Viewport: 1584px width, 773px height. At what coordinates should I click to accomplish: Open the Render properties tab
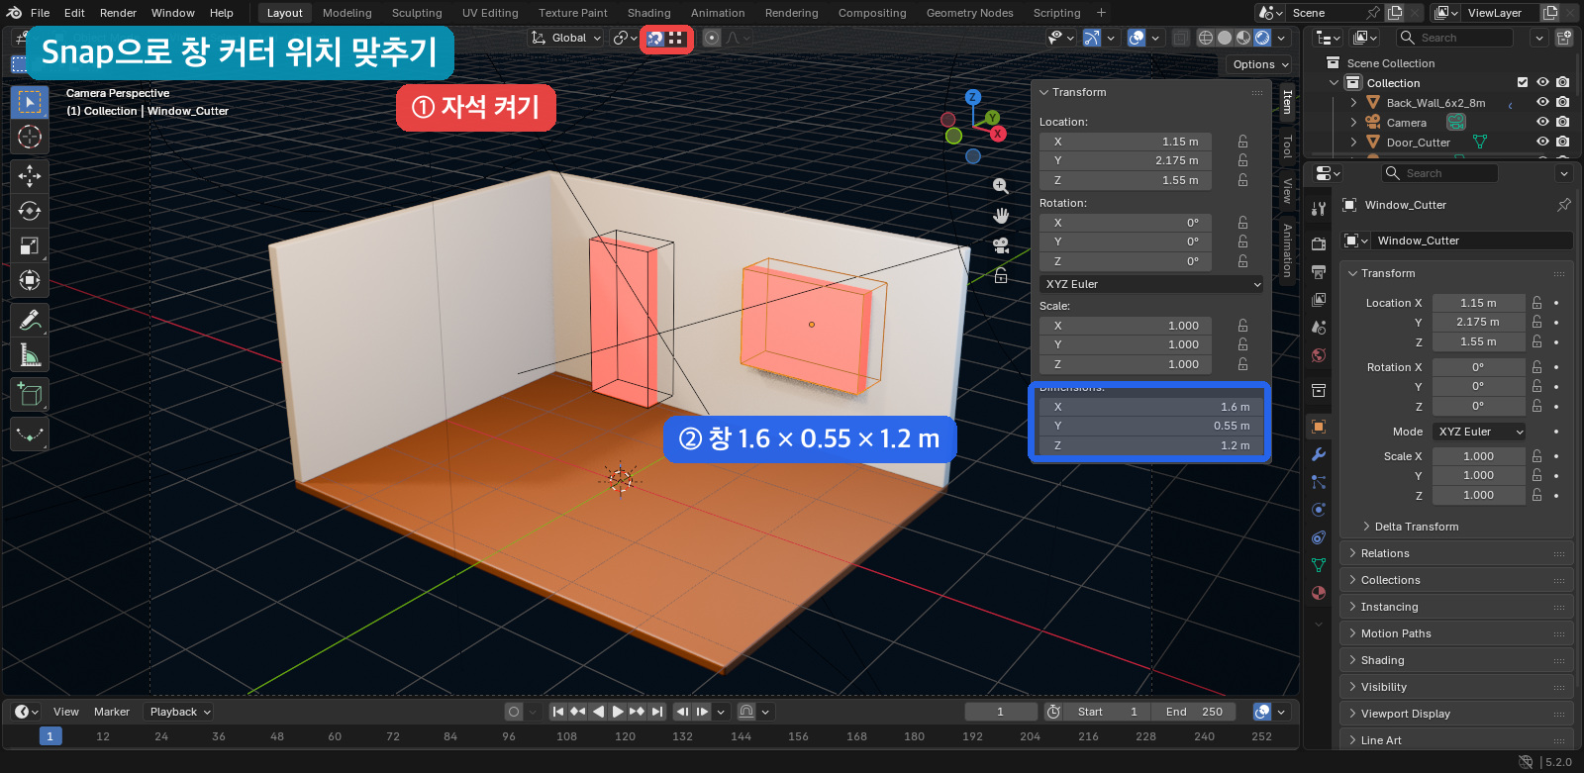click(1319, 243)
